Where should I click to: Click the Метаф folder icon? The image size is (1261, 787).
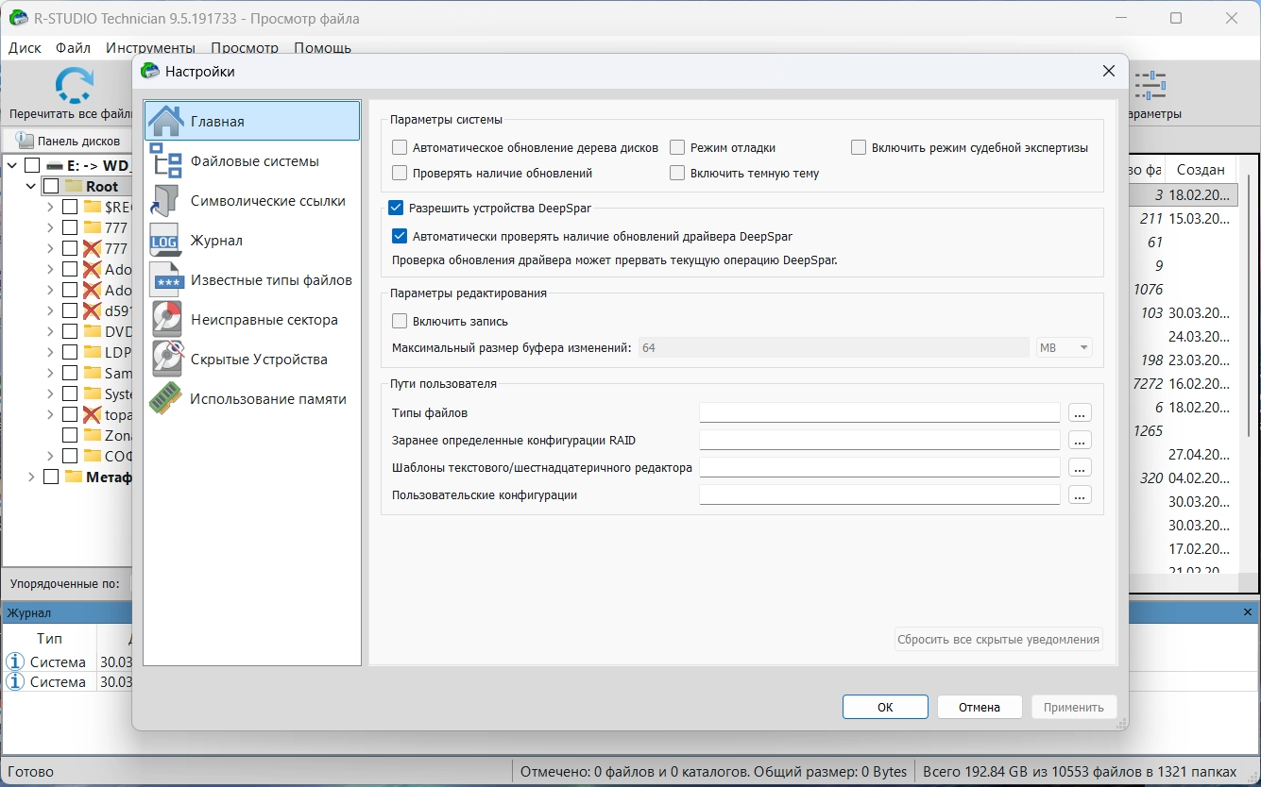click(73, 477)
